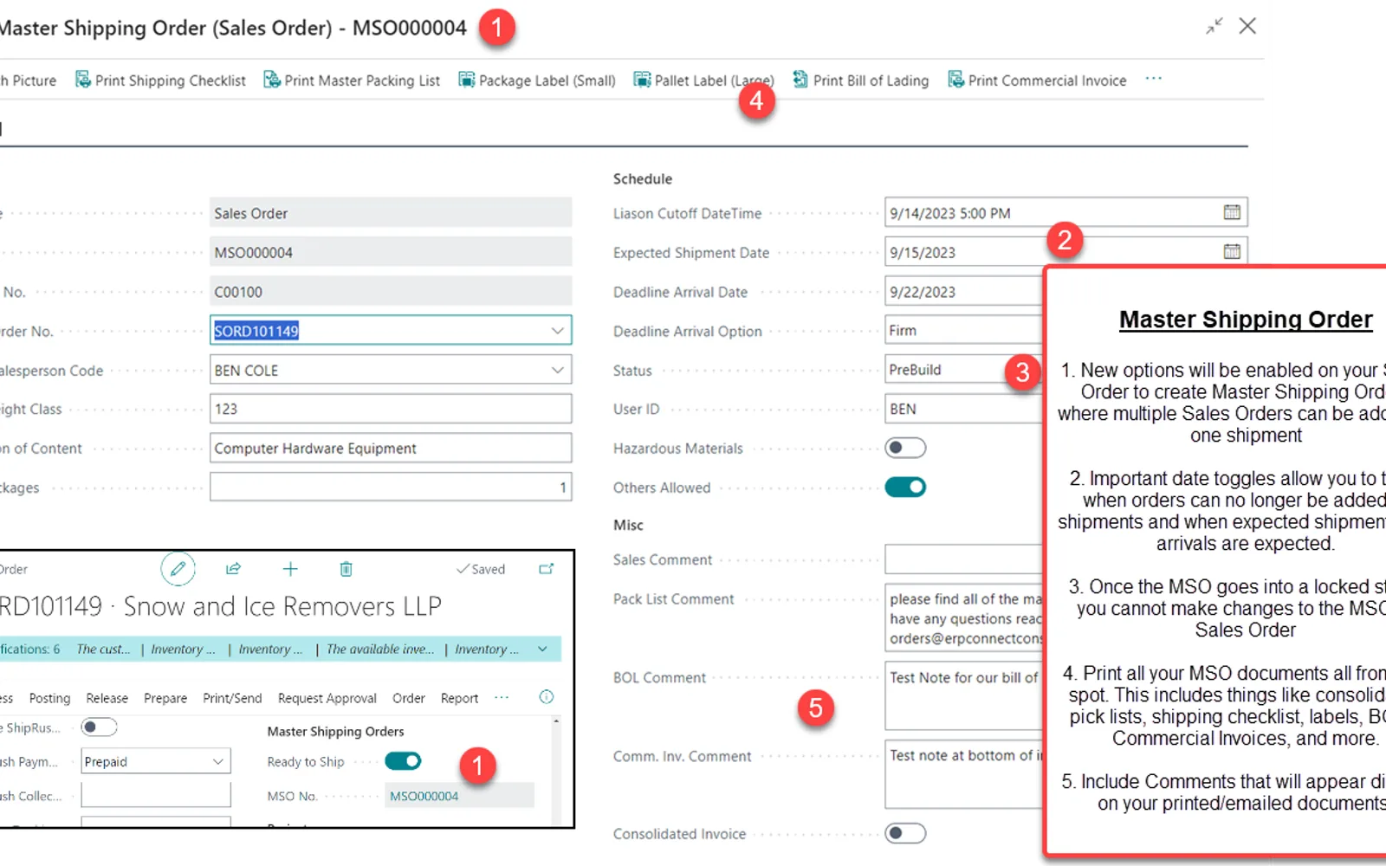Turn off Ready to Ship toggle

403,761
